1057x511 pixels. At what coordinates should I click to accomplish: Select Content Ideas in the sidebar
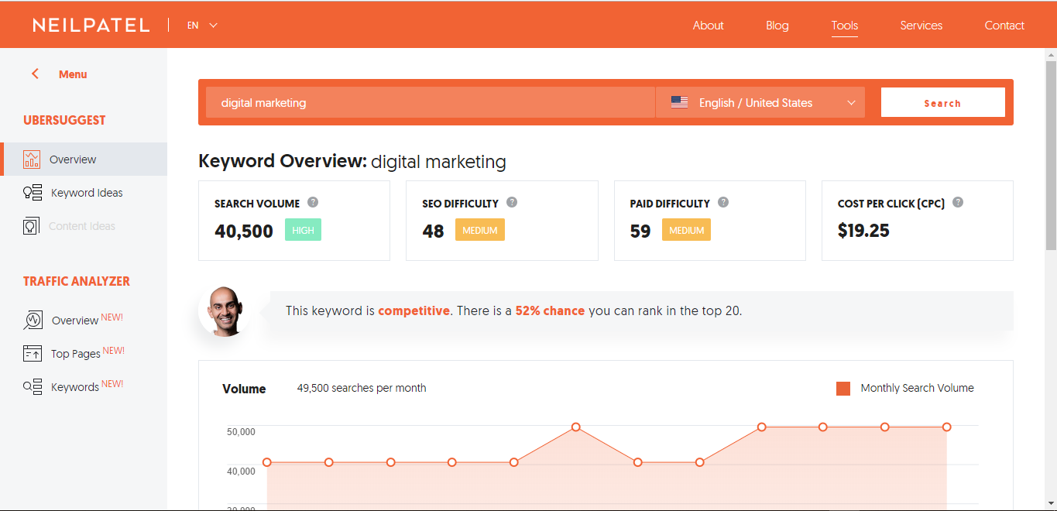(x=82, y=226)
